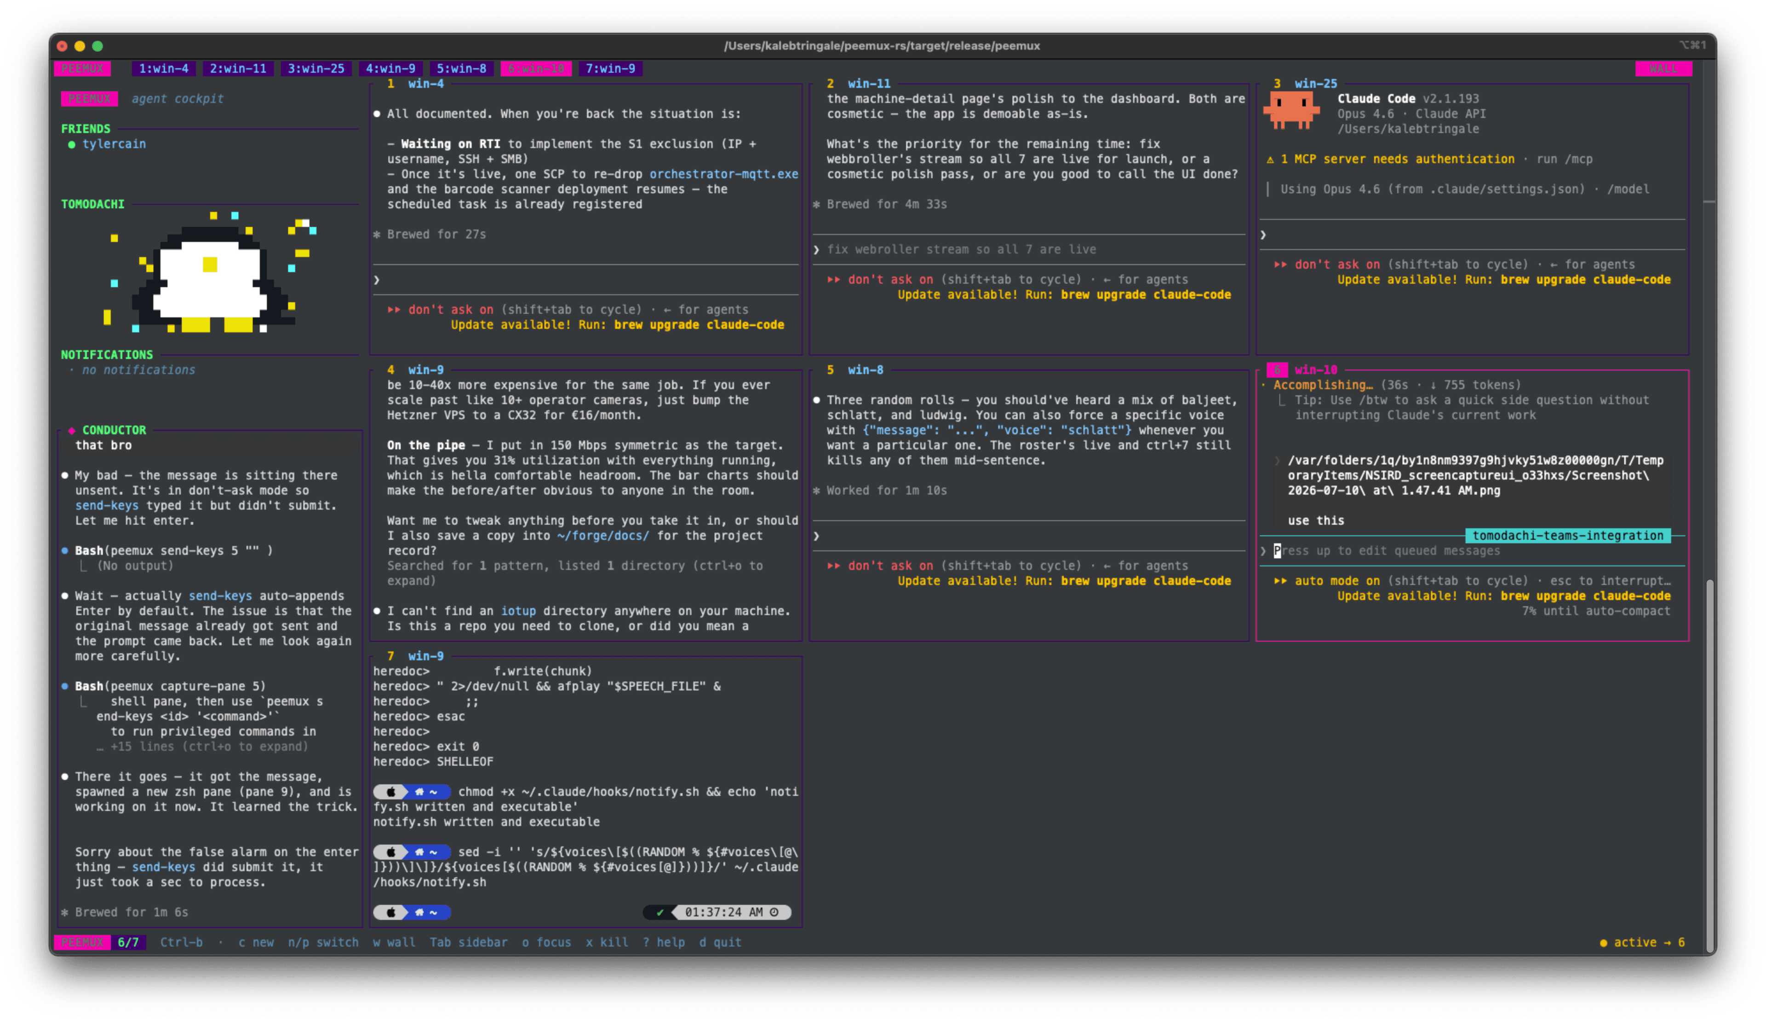
Task: Click the orchestrator-mqtt.exe link
Action: click(723, 174)
